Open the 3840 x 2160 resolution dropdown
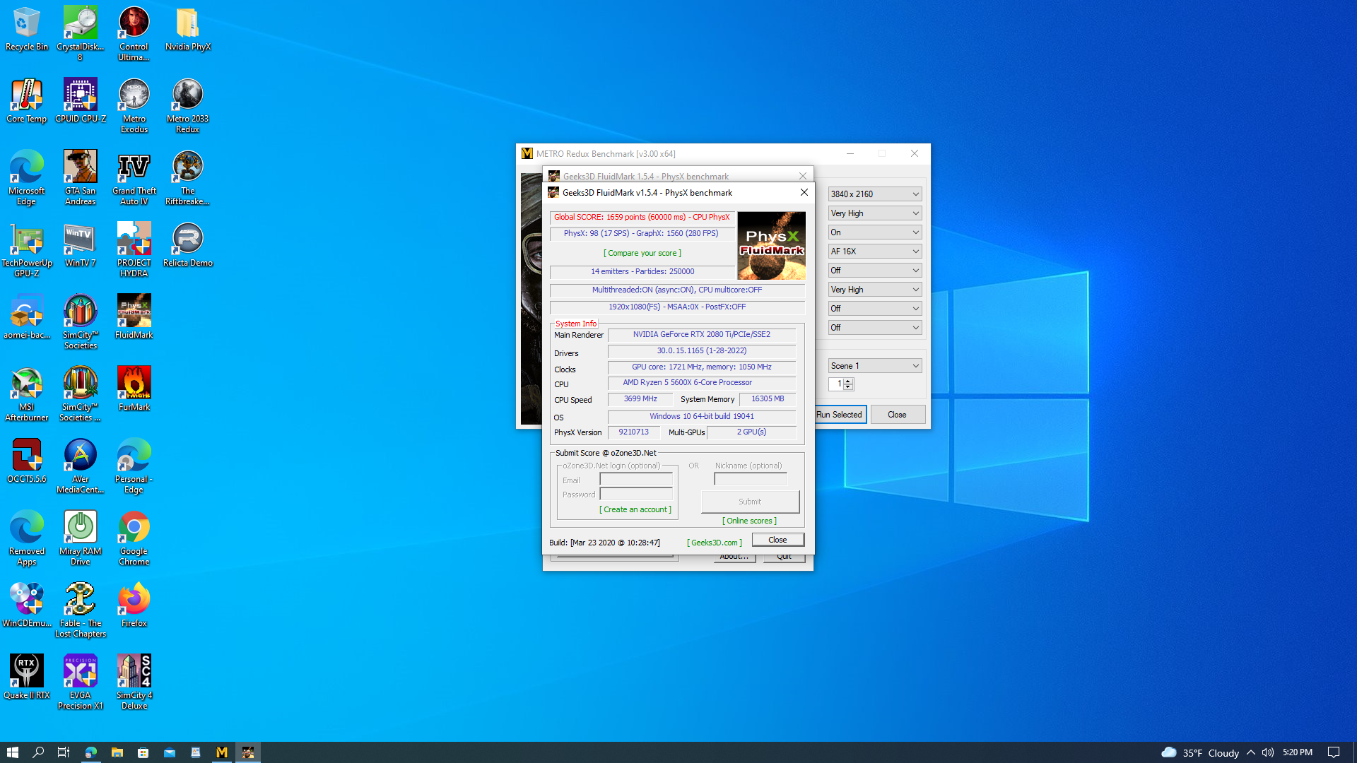 click(x=875, y=194)
